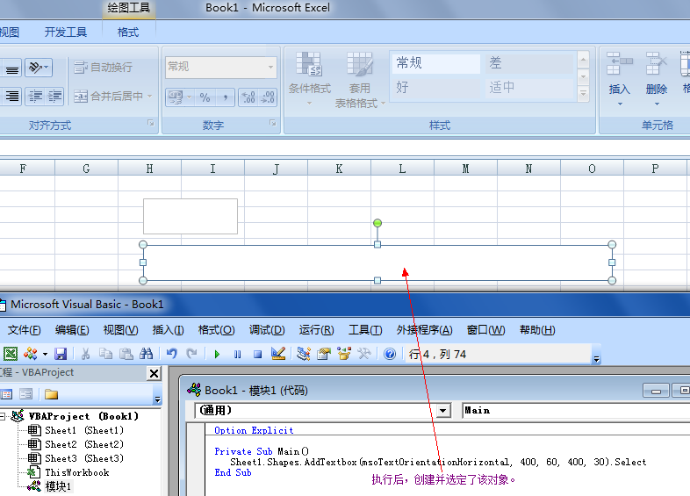The height and width of the screenshot is (496, 690).
Task: Switch to the 开发工具 ribbon tab
Action: 66,32
